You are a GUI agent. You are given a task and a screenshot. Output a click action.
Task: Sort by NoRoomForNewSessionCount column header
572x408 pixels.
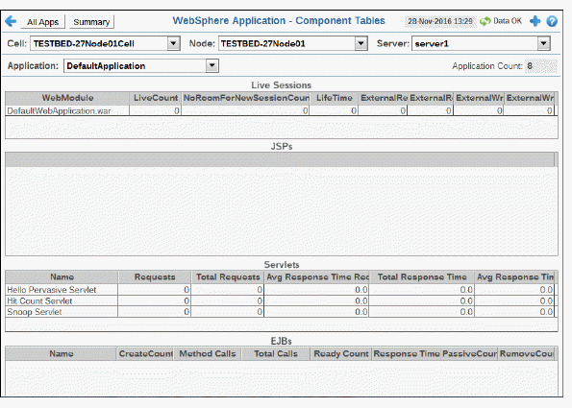[x=245, y=98]
